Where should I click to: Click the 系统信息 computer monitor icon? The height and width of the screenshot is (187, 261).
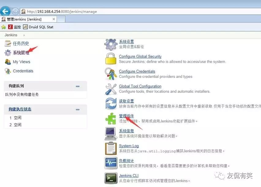click(111, 134)
